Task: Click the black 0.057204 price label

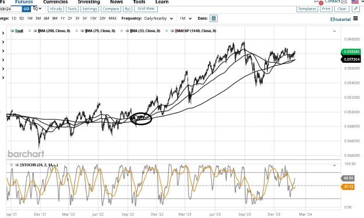Action: tap(351, 59)
